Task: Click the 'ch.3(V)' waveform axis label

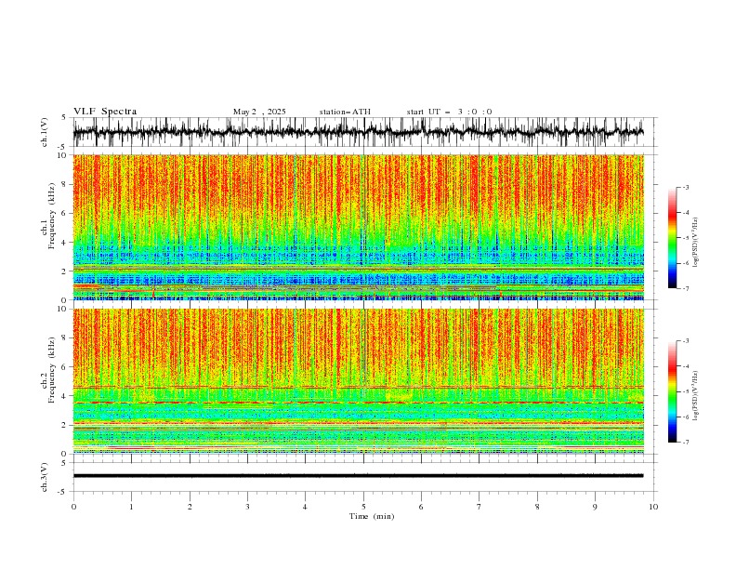Action: tap(45, 477)
